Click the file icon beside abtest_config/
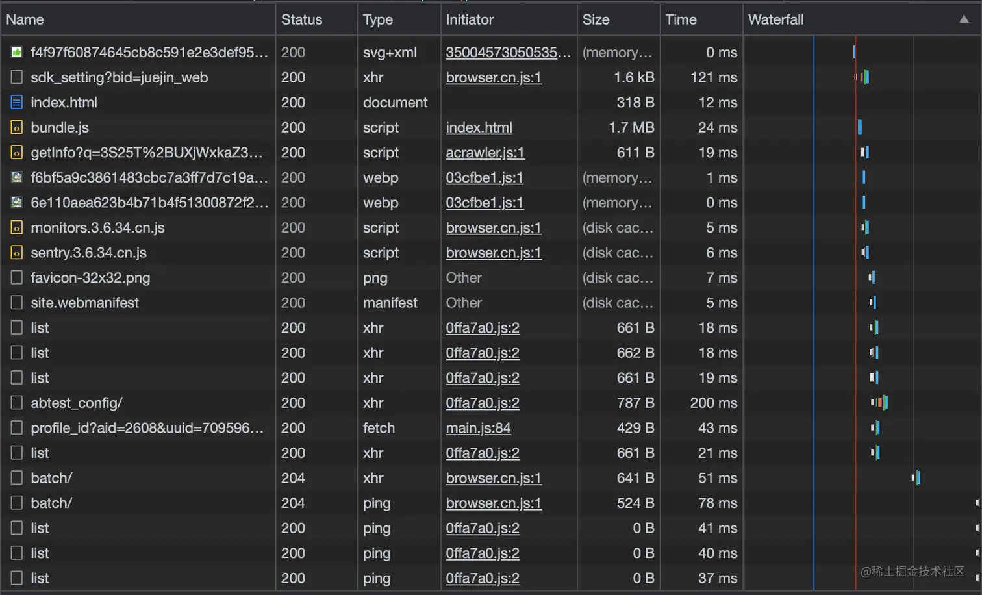Screen dimensions: 982x595 click(17, 403)
